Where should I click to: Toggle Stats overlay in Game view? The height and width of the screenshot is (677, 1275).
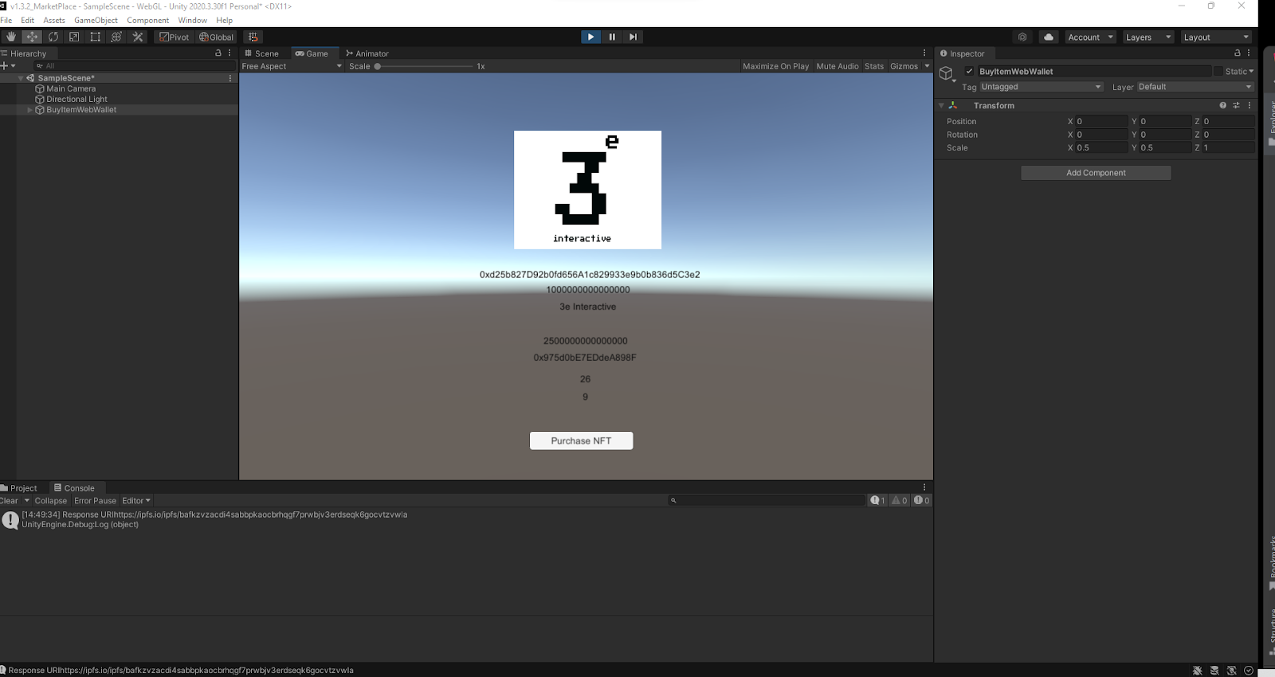[x=874, y=66]
